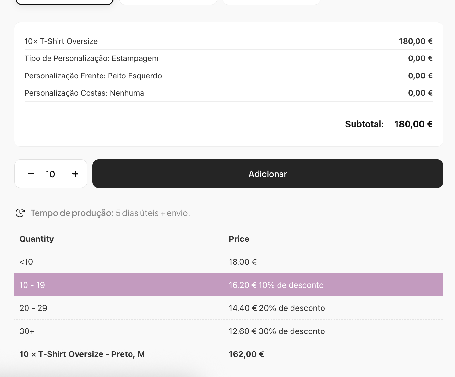Viewport: 455px width, 377px height.
Task: Click the Tipo de Personalização: Estampagem line
Action: 91,58
